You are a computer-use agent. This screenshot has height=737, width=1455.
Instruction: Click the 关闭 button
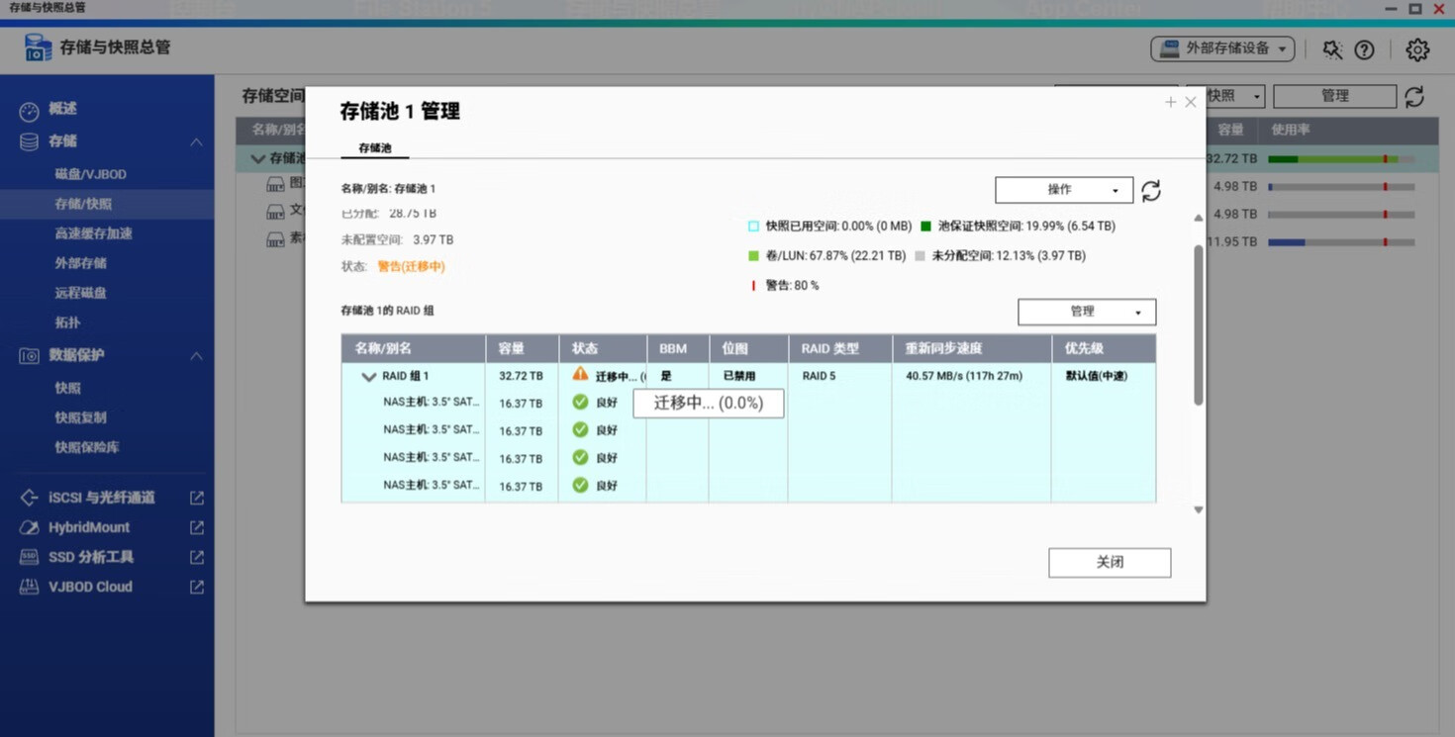point(1110,563)
